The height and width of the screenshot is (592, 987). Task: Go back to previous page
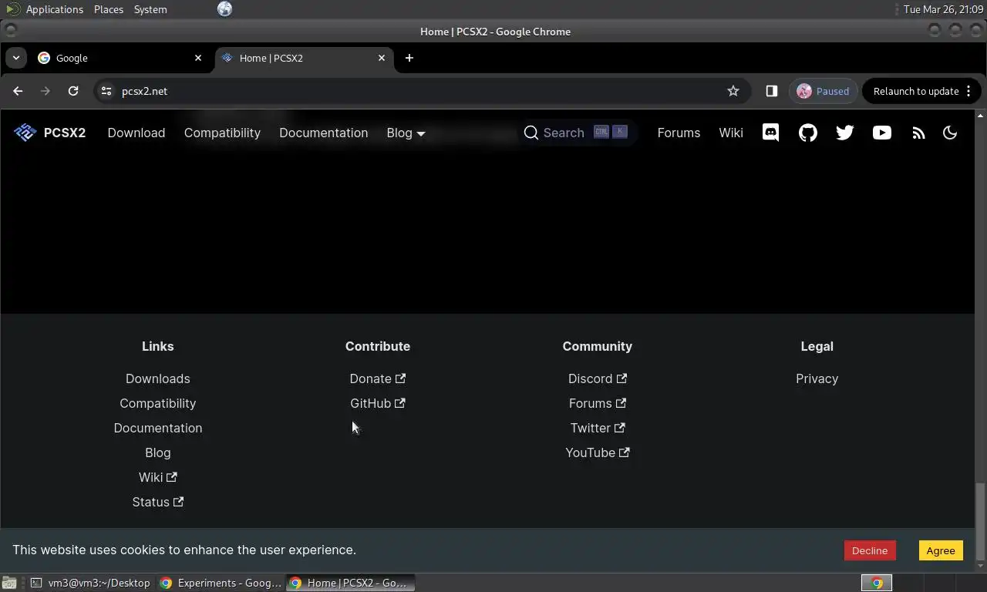click(18, 91)
